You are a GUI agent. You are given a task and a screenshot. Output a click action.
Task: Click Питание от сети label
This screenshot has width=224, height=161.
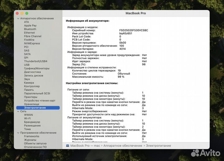tap(78, 90)
